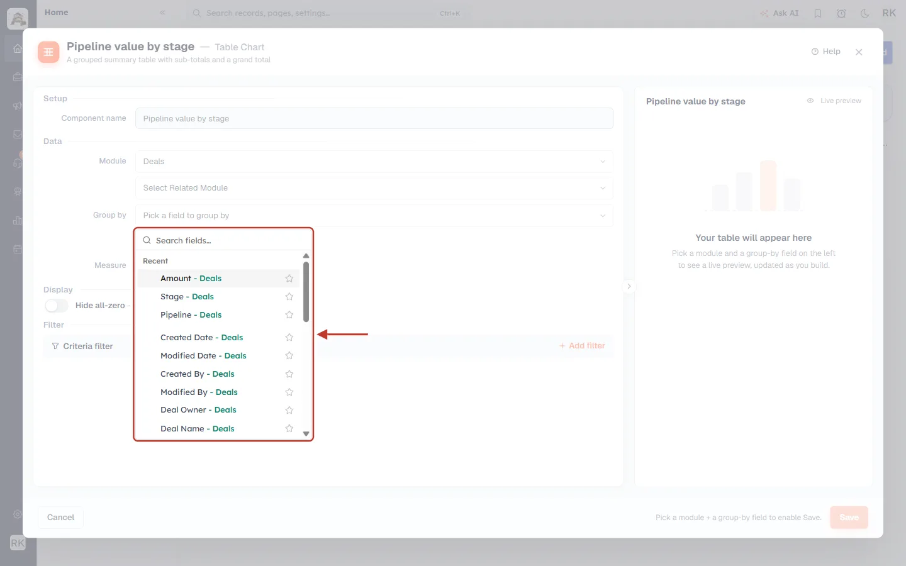The width and height of the screenshot is (906, 566).
Task: Click the Component name text field
Action: click(374, 118)
